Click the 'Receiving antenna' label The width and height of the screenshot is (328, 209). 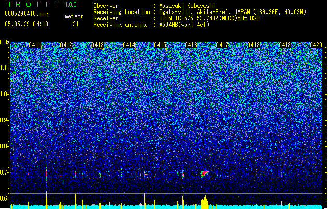120,25
